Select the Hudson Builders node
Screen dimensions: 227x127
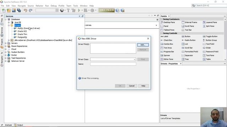(x=18, y=52)
